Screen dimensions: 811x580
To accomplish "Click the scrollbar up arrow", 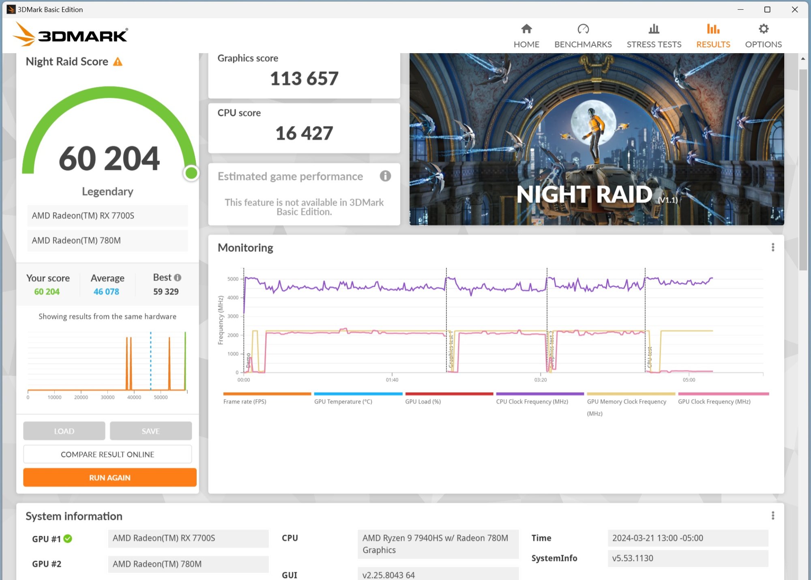I will [x=803, y=59].
